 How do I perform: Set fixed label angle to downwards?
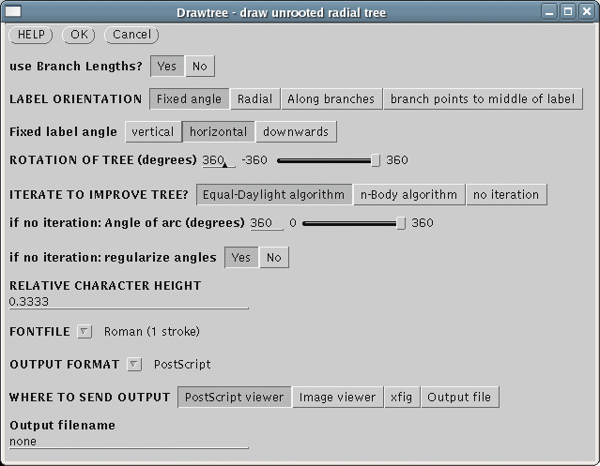[296, 132]
